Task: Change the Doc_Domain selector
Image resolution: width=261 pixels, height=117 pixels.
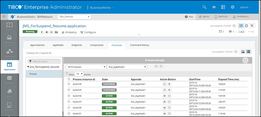Action: click(x=74, y=17)
